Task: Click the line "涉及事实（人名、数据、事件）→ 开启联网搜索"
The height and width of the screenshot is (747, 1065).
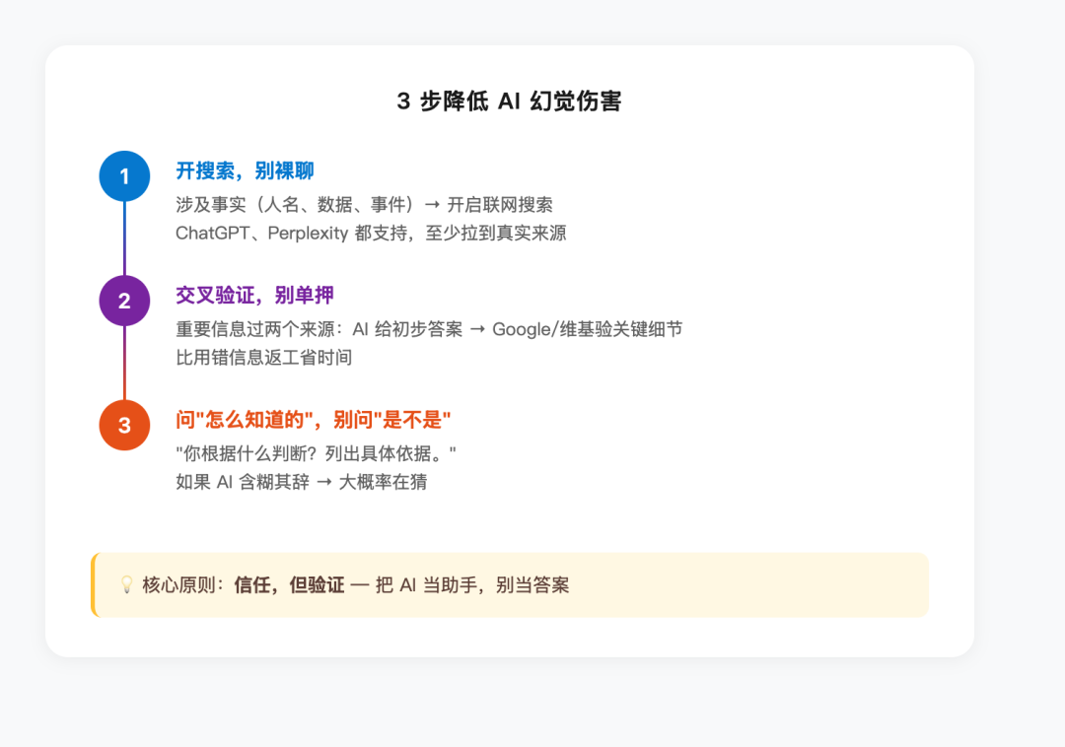Action: tap(364, 204)
